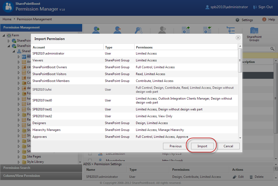
Task: Click the Settings gear icon
Action: 237,20
